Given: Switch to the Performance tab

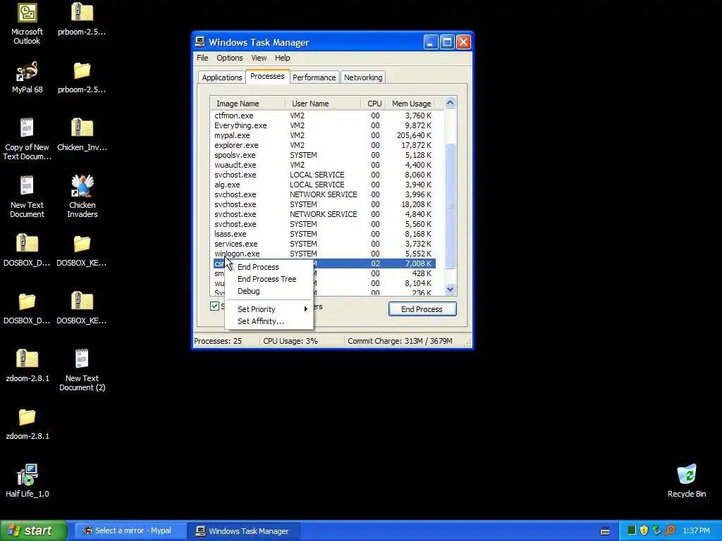Looking at the screenshot, I should coord(314,77).
